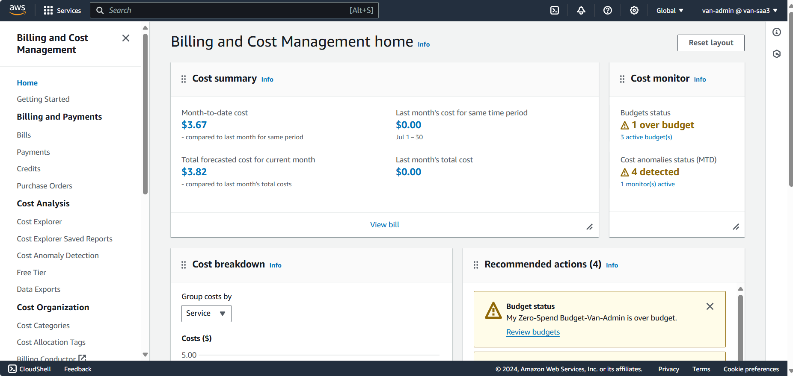Open the 3 active budget(s) link

point(646,137)
